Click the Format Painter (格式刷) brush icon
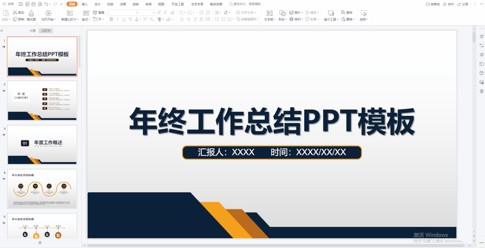 click(31, 13)
